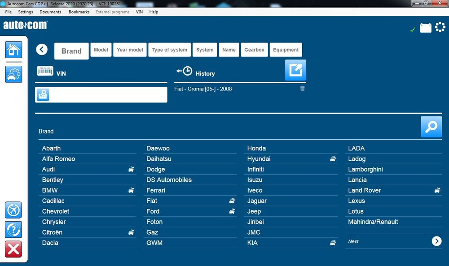Open the Bookmarks menu
This screenshot has height=266, width=449.
79,12
